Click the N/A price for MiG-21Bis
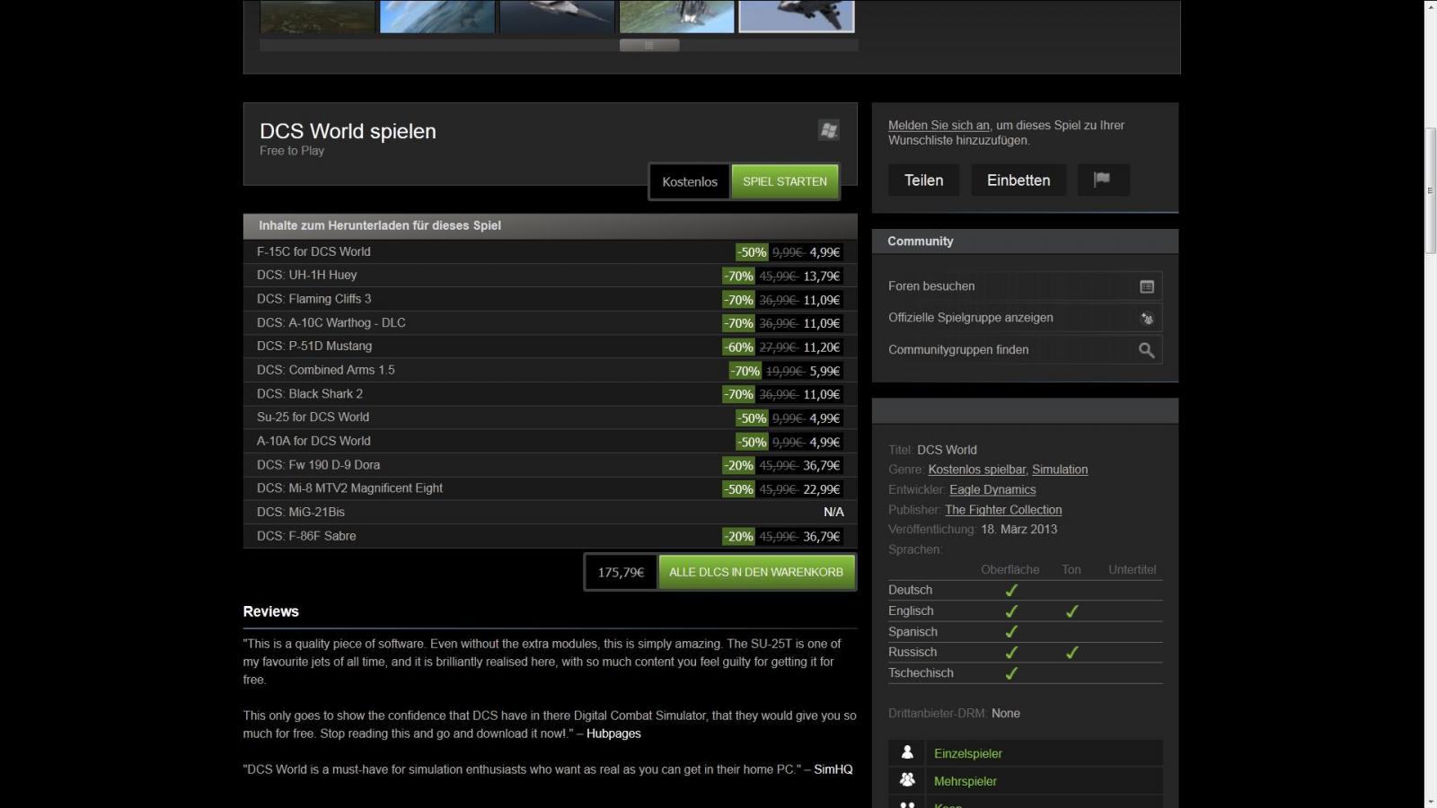 coord(833,512)
